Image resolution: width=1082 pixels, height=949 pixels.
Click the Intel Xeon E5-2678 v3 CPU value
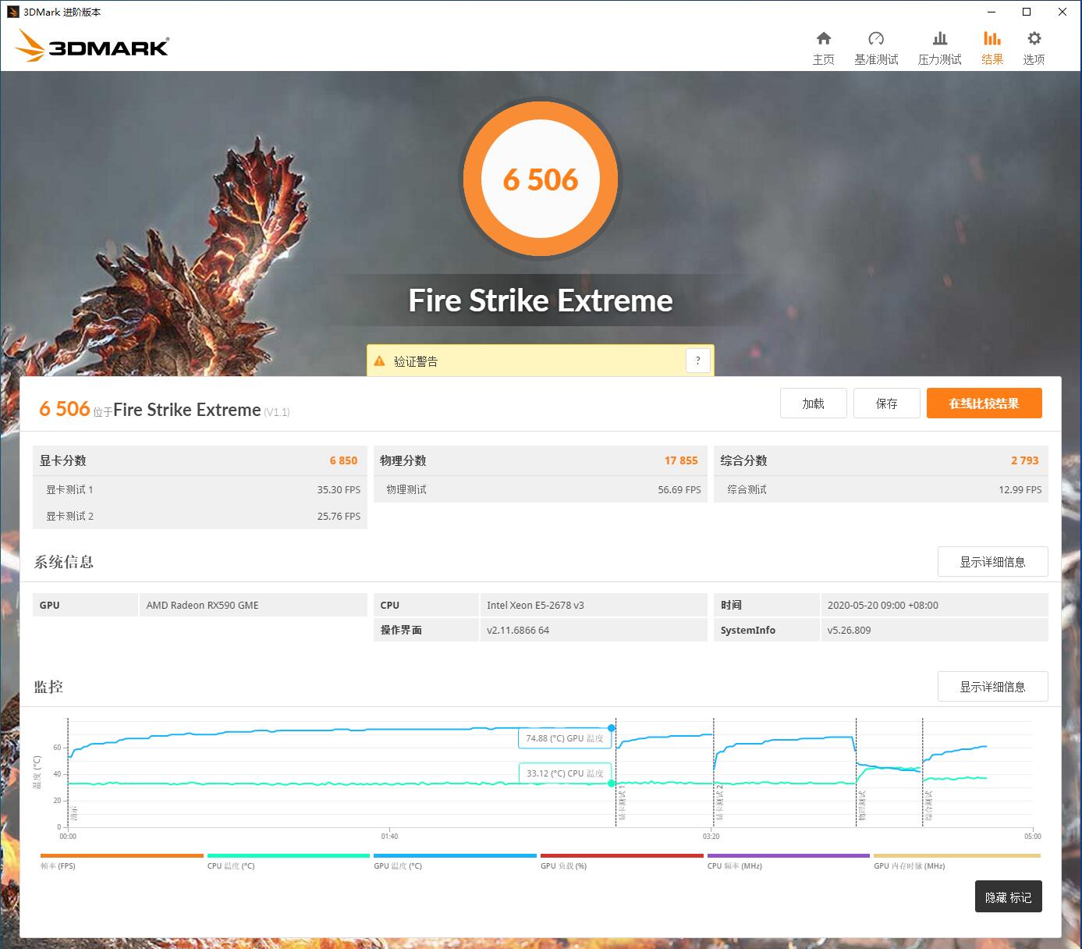coord(535,605)
